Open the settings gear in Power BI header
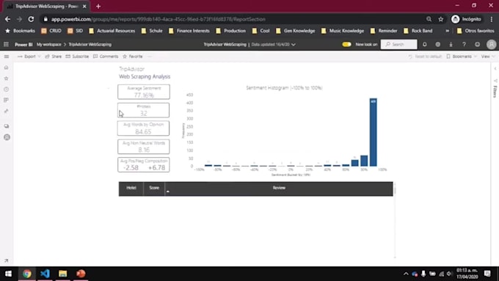Image resolution: width=499 pixels, height=281 pixels. point(438,44)
